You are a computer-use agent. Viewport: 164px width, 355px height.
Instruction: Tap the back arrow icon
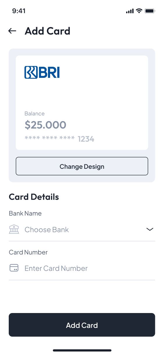(x=12, y=31)
